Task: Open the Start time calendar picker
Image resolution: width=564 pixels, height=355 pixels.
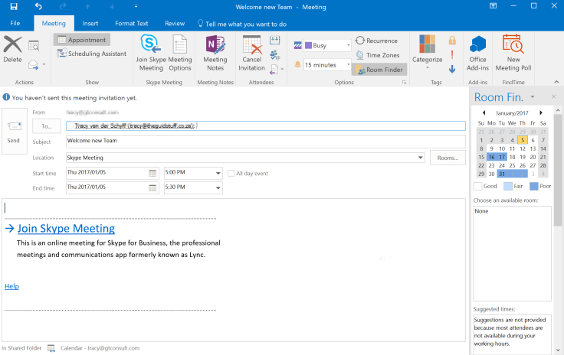Action: pos(153,173)
